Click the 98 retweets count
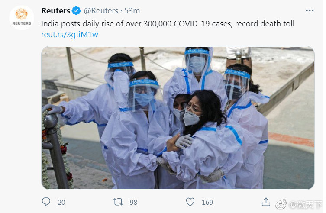 click(133, 203)
